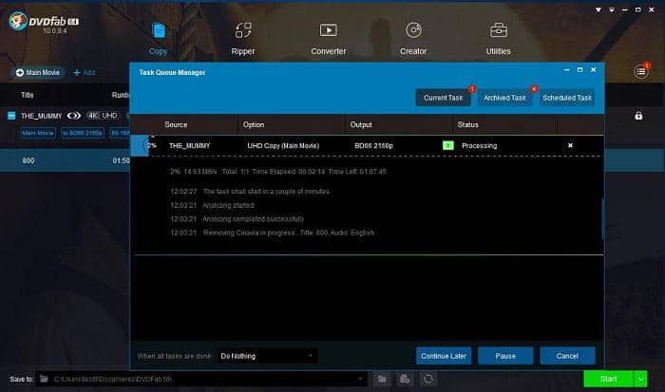Cancel the current task
The image size is (665, 392).
567,356
